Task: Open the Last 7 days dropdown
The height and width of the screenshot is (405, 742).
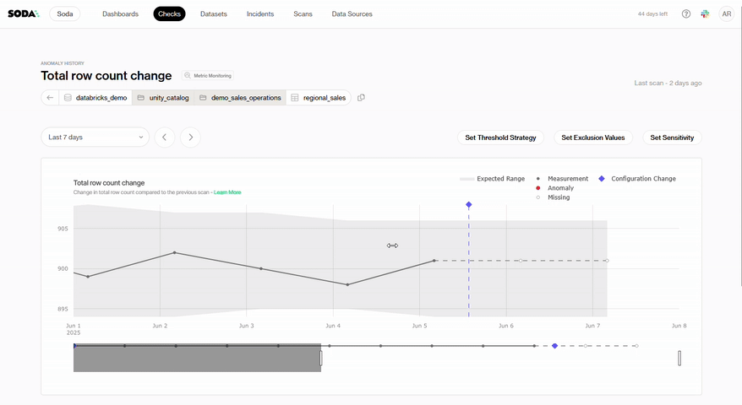Action: click(x=95, y=137)
